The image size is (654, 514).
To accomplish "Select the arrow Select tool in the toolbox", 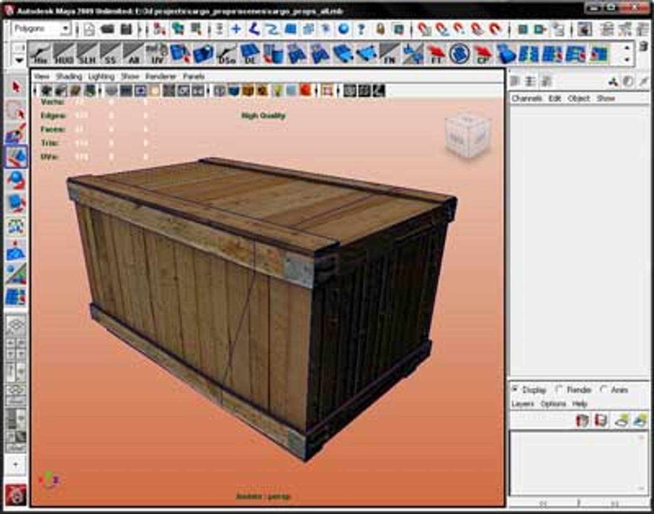I will coord(16,87).
